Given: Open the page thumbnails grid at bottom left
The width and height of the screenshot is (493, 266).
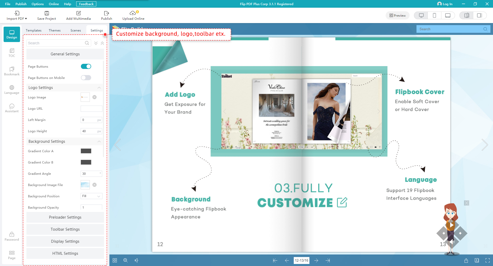Looking at the screenshot, I should (x=115, y=260).
